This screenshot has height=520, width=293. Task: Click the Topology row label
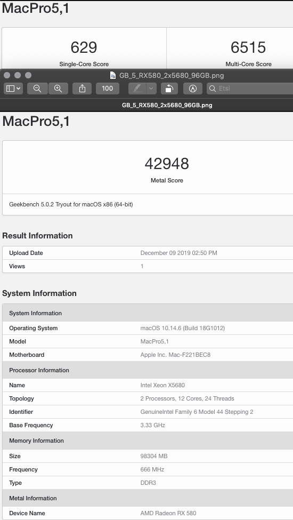point(21,398)
